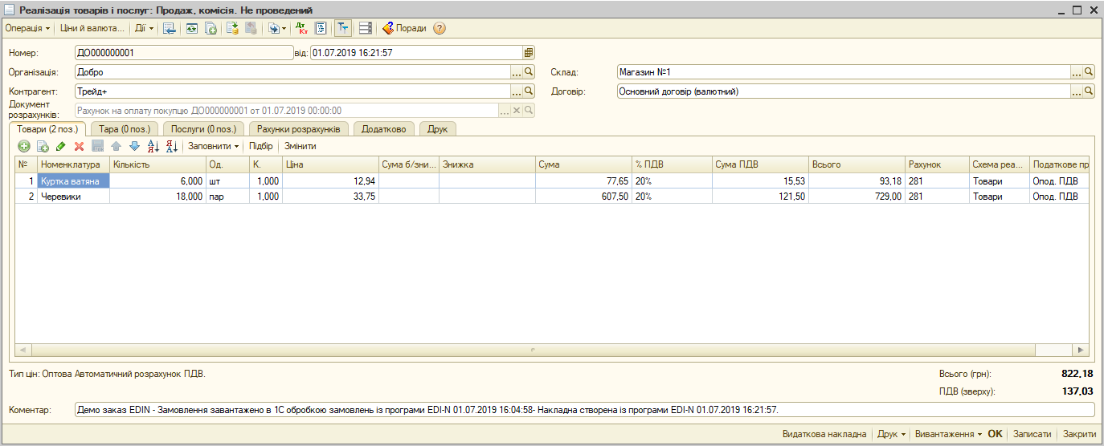Click the 12,94 price cell

330,181
